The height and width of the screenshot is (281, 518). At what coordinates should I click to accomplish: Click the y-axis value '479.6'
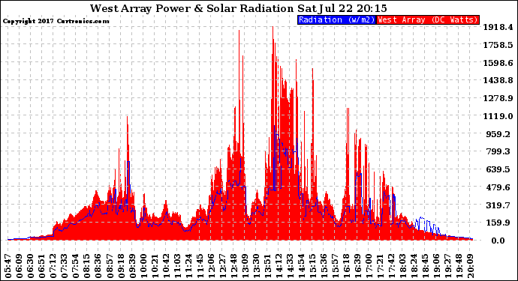click(x=498, y=187)
